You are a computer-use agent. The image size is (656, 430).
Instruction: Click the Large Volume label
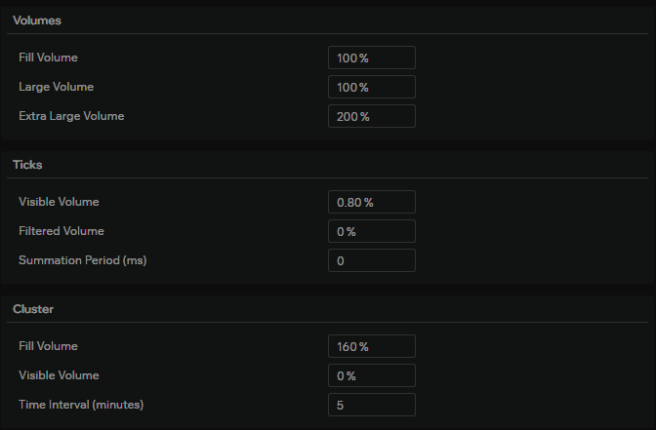pos(56,87)
